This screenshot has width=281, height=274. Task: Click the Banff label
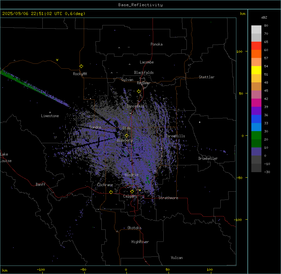[40, 185]
